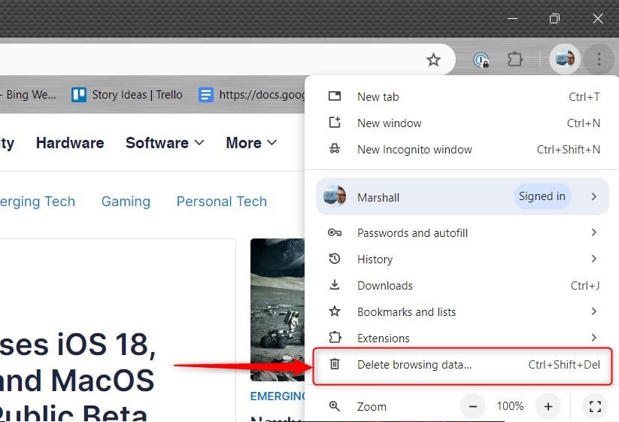Image resolution: width=619 pixels, height=422 pixels.
Task: Expand the Marshall profile submenu arrow
Action: coord(593,196)
